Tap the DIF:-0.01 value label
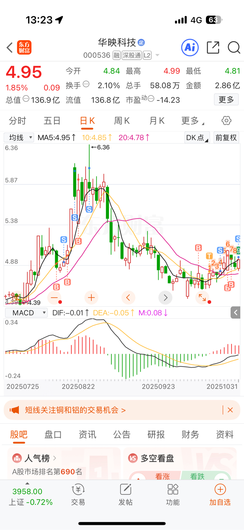 (71, 313)
